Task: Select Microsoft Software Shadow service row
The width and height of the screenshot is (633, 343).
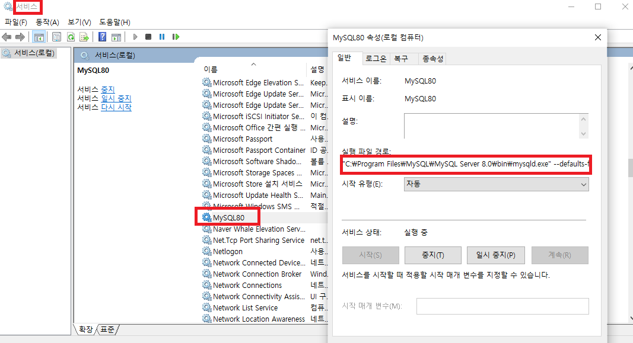Action: (265, 161)
